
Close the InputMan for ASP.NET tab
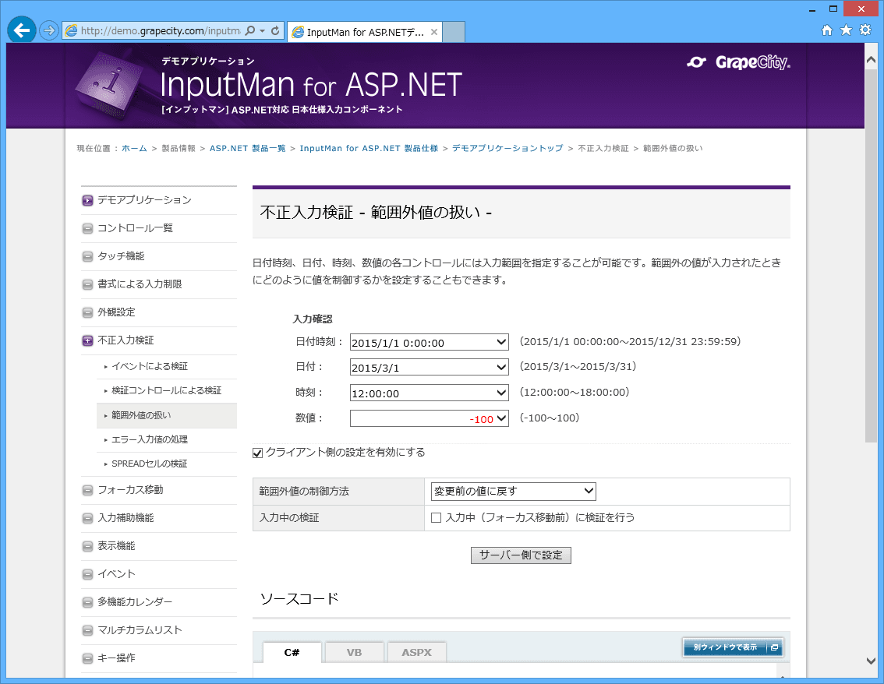coord(434,32)
